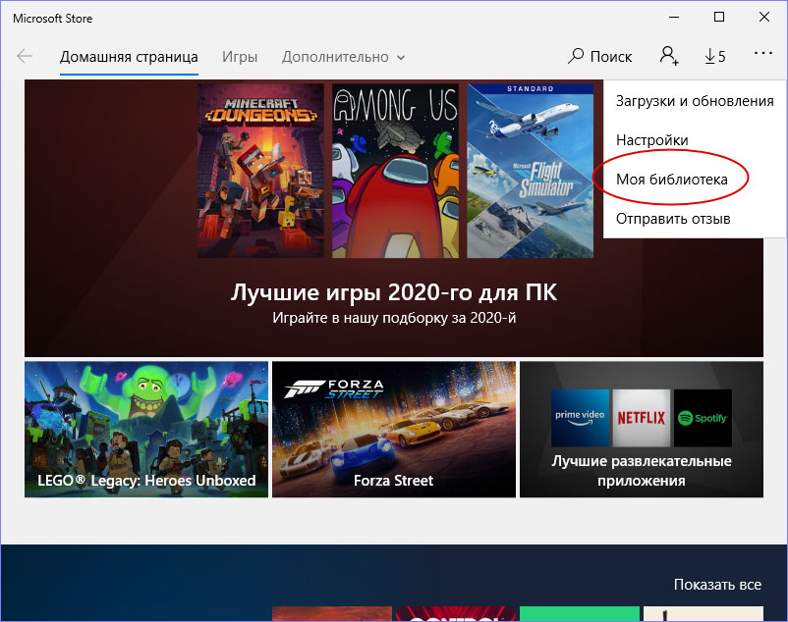Screen dimensions: 788x622
Task: Open the Forza Street tile
Action: point(394,430)
